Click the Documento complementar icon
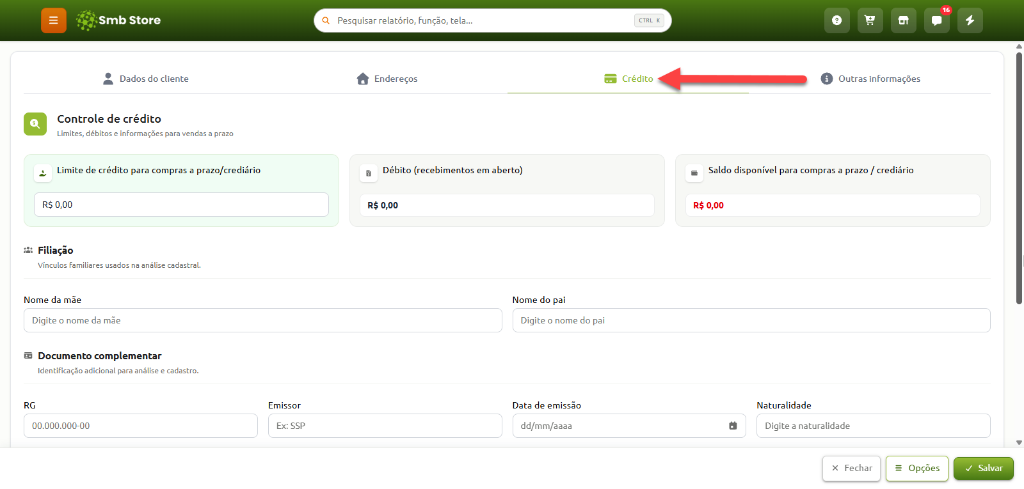 point(28,355)
